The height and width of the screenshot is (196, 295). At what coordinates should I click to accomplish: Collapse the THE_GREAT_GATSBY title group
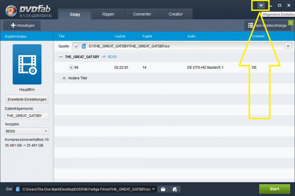click(x=61, y=57)
